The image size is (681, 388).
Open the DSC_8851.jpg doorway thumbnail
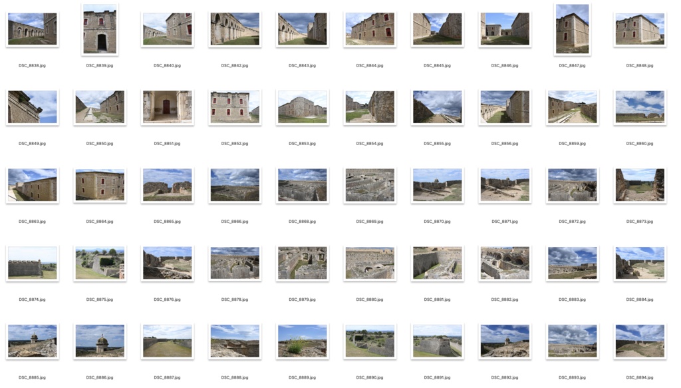click(x=167, y=107)
